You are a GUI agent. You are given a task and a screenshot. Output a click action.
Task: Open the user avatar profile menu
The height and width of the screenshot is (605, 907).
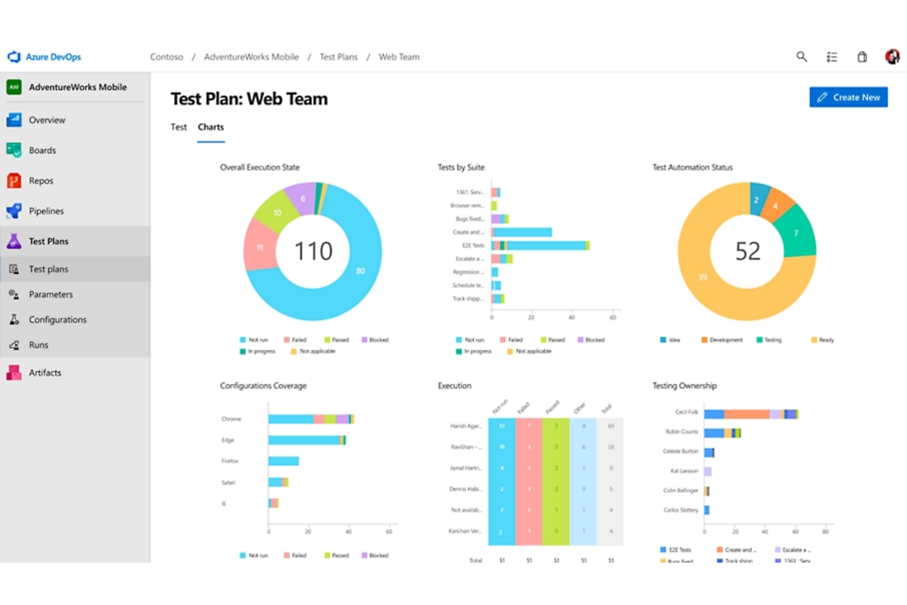pyautogui.click(x=892, y=56)
